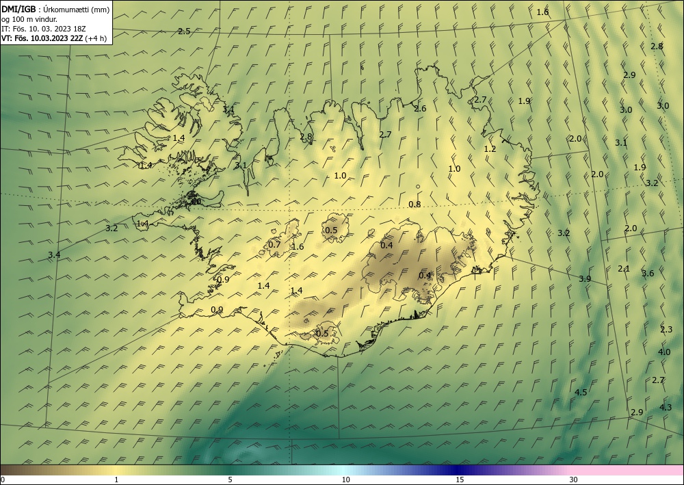The height and width of the screenshot is (485, 684).
Task: Click the color scale label 0
Action: (x=3, y=480)
